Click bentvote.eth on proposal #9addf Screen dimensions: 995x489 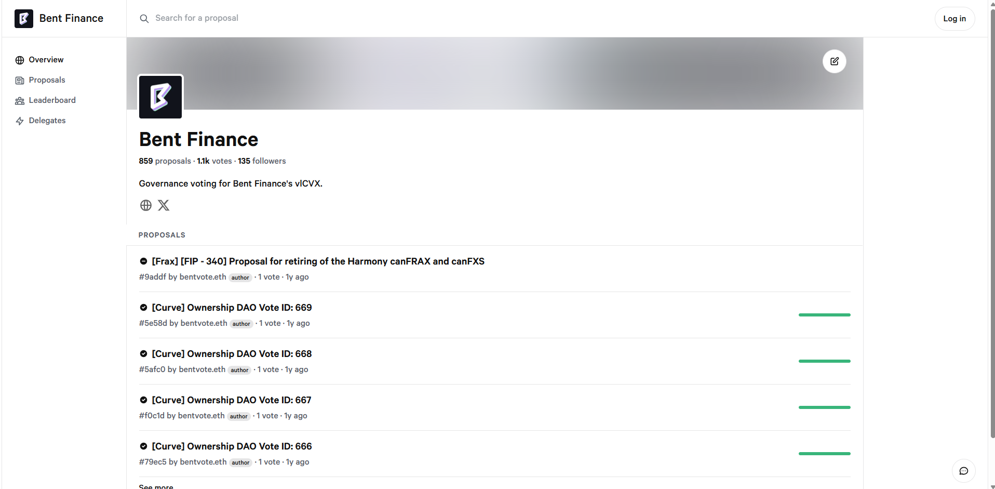(x=203, y=277)
